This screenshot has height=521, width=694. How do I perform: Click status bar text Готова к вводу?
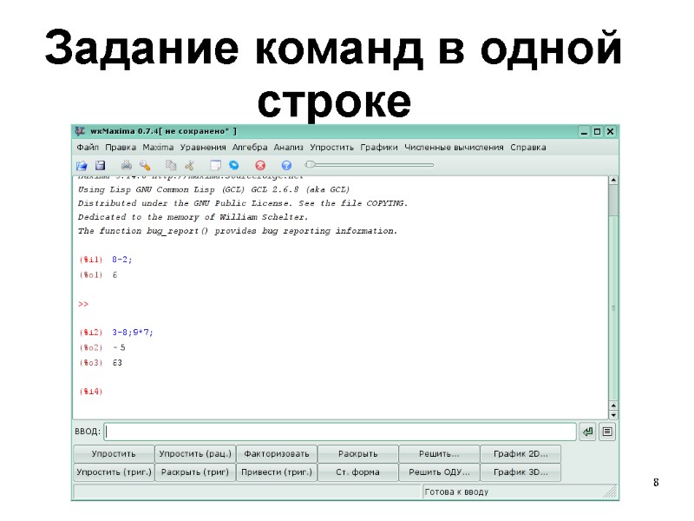point(456,491)
